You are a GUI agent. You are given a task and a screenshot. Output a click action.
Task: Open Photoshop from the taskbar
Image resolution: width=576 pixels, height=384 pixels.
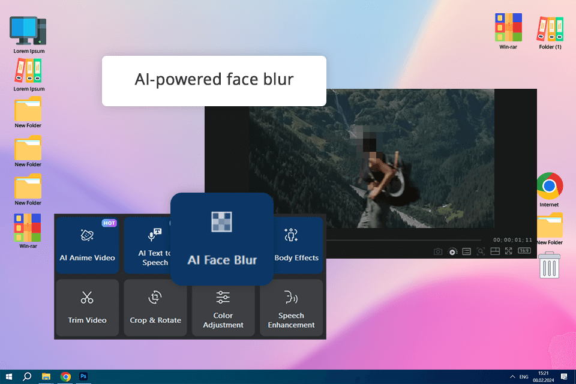[x=83, y=376]
